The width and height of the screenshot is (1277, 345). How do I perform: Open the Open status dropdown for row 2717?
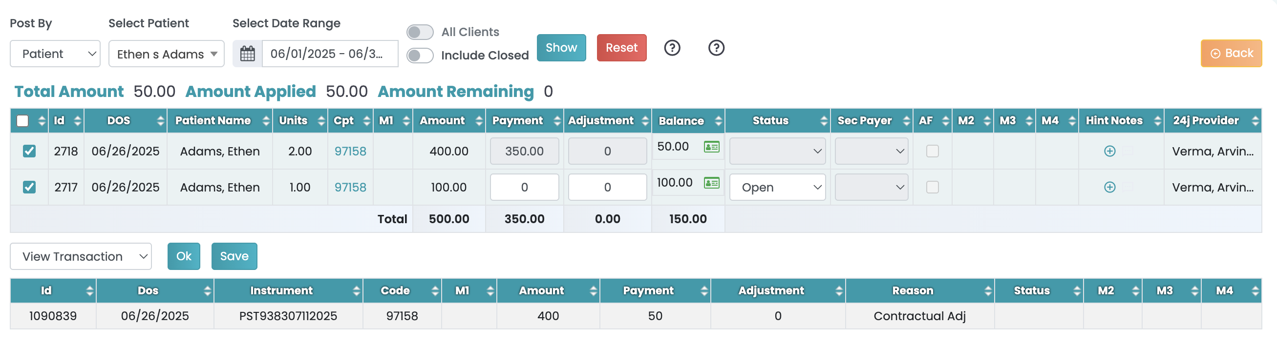click(x=777, y=187)
